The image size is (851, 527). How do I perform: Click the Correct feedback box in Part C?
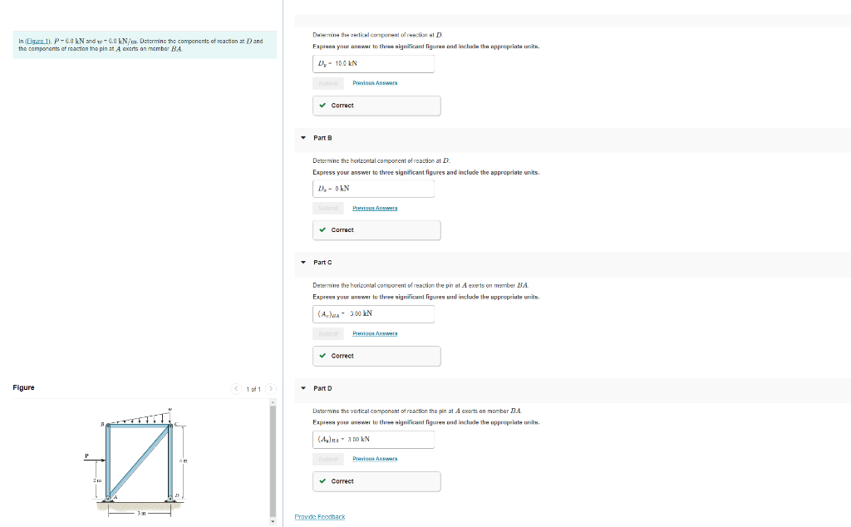376,356
